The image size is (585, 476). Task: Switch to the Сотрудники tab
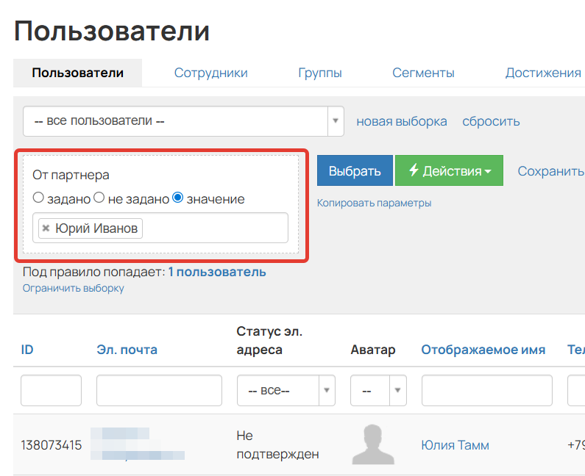coord(210,73)
